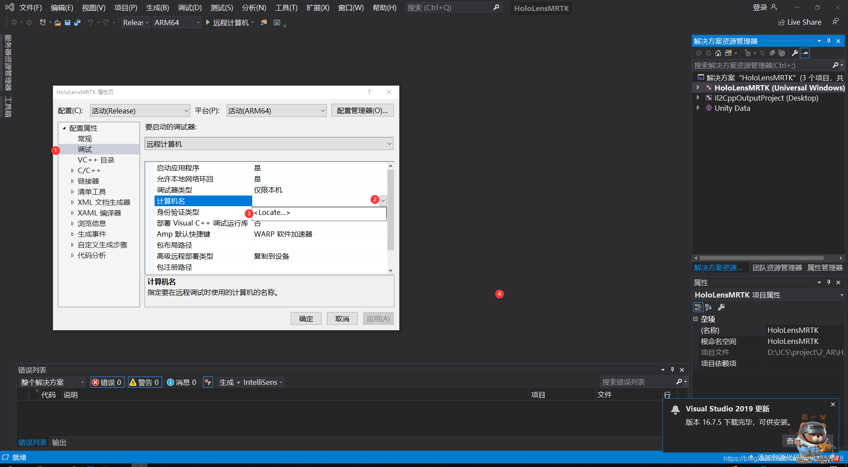The height and width of the screenshot is (467, 848).
Task: Expand the C/C++ tree node
Action: pos(72,170)
